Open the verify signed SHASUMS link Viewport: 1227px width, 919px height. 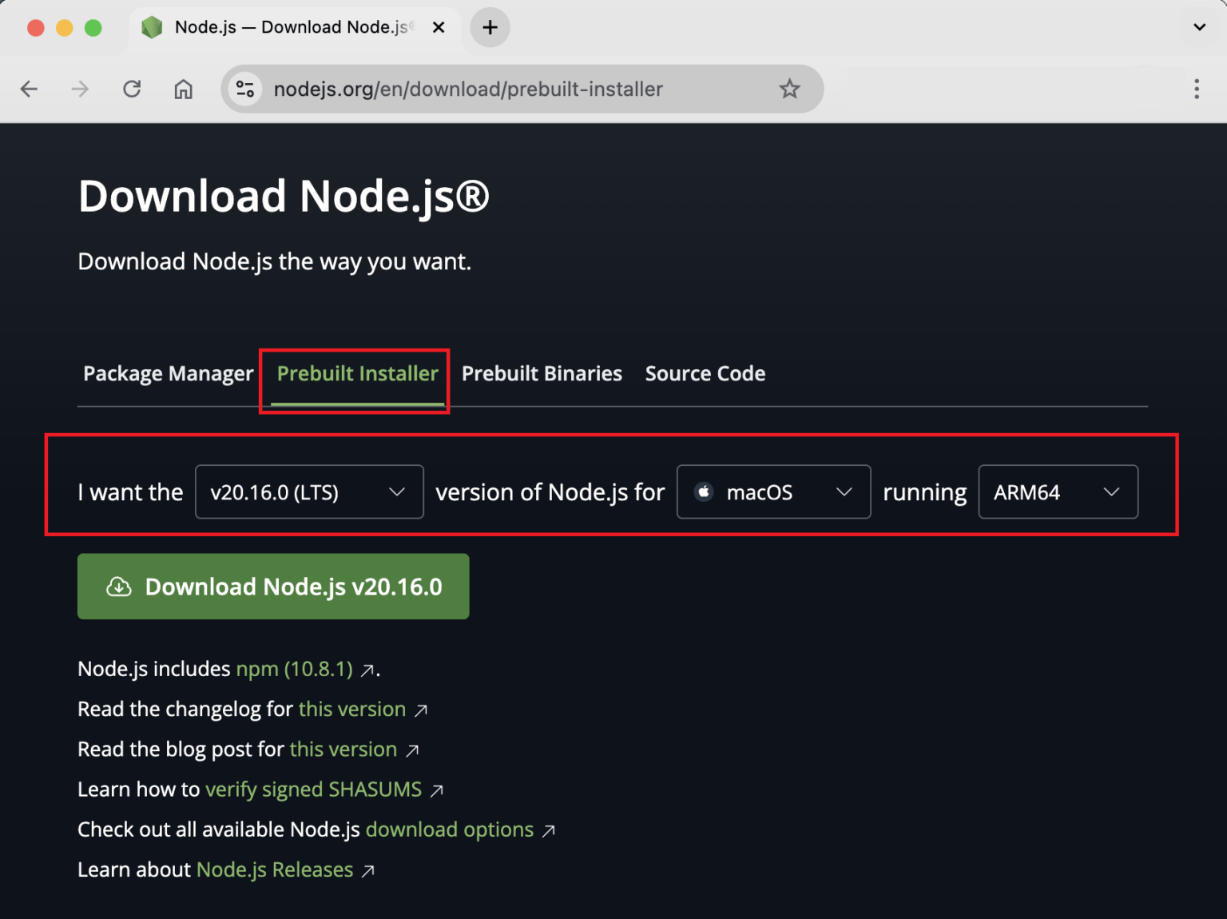click(313, 789)
